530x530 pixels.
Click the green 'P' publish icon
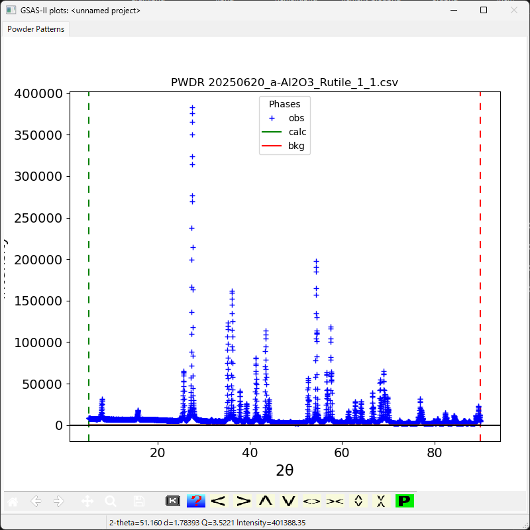404,502
